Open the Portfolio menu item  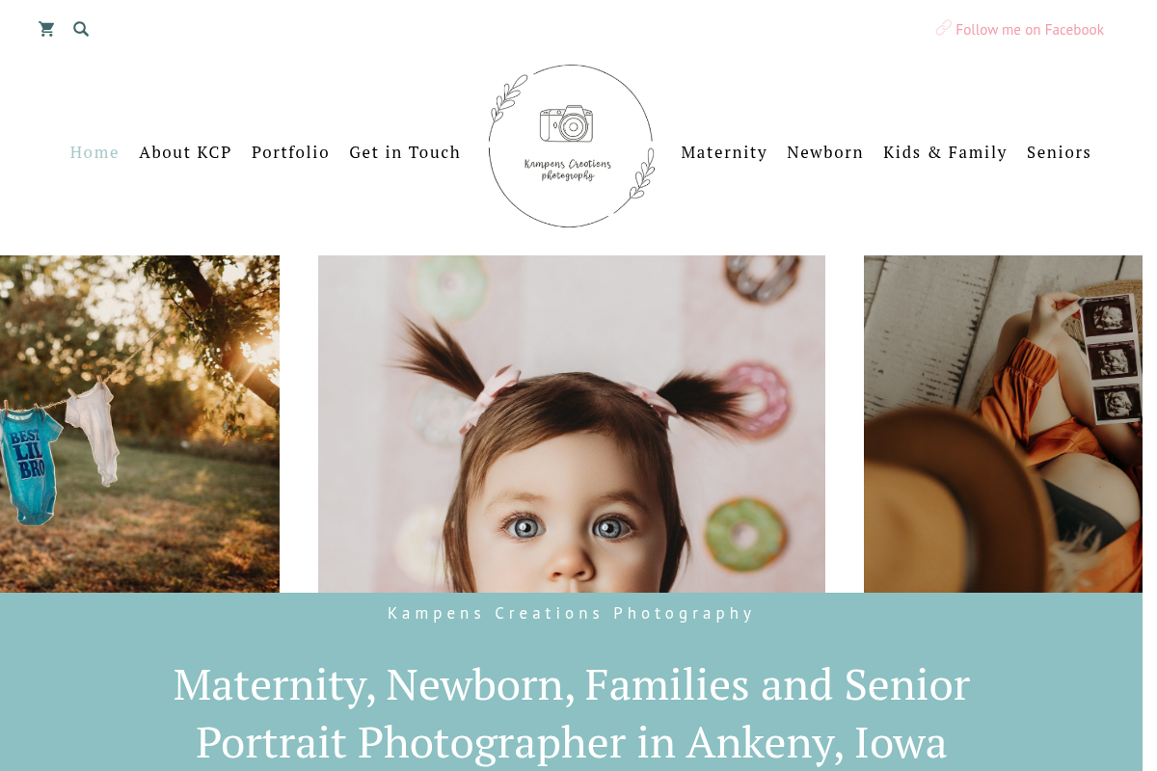pos(290,152)
